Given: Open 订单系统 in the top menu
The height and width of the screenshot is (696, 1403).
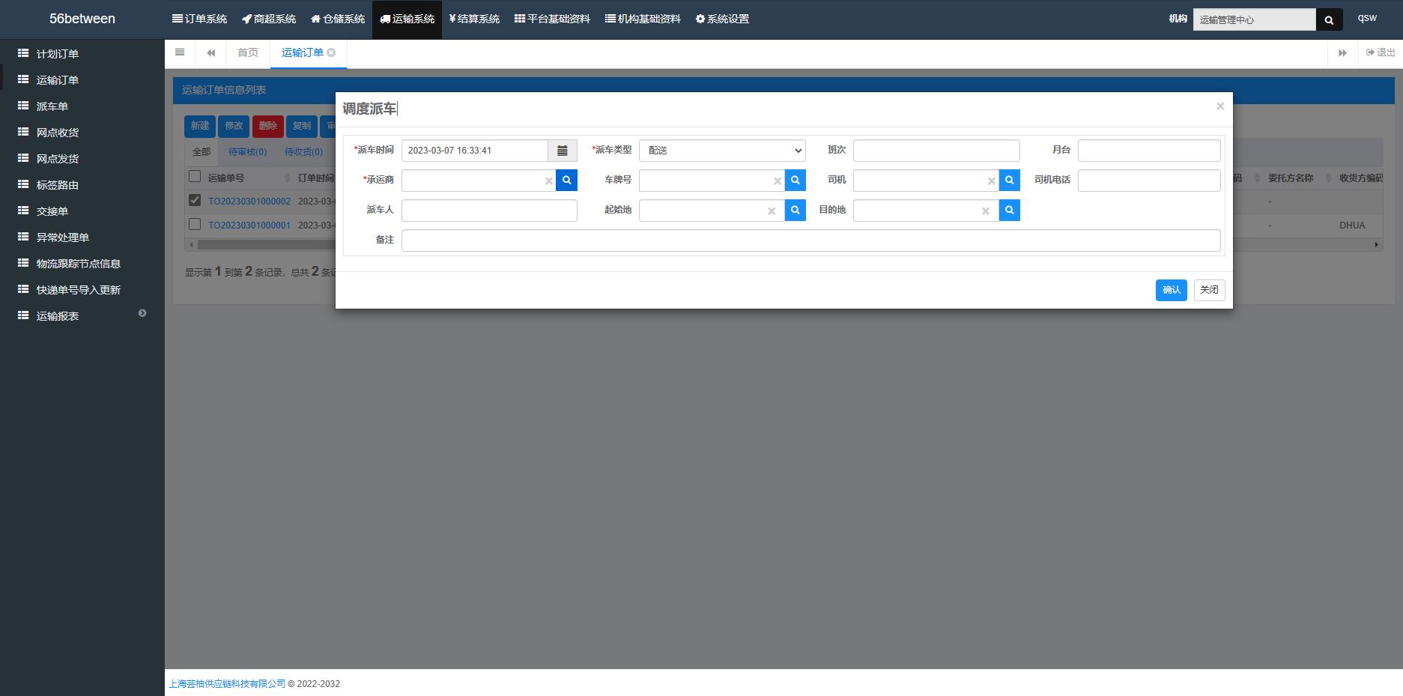Looking at the screenshot, I should click(x=199, y=19).
